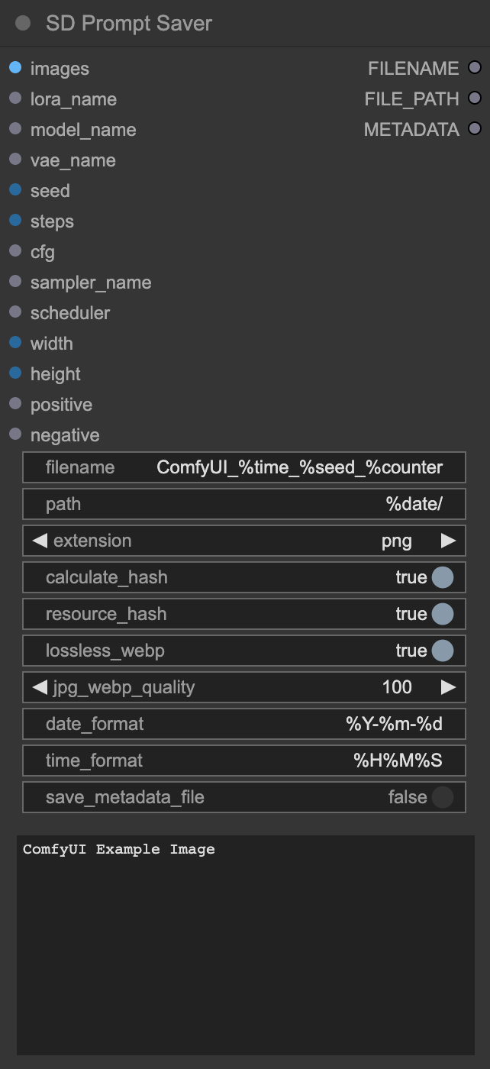490x1069 pixels.
Task: Click the negative input connector dot
Action: [15, 434]
